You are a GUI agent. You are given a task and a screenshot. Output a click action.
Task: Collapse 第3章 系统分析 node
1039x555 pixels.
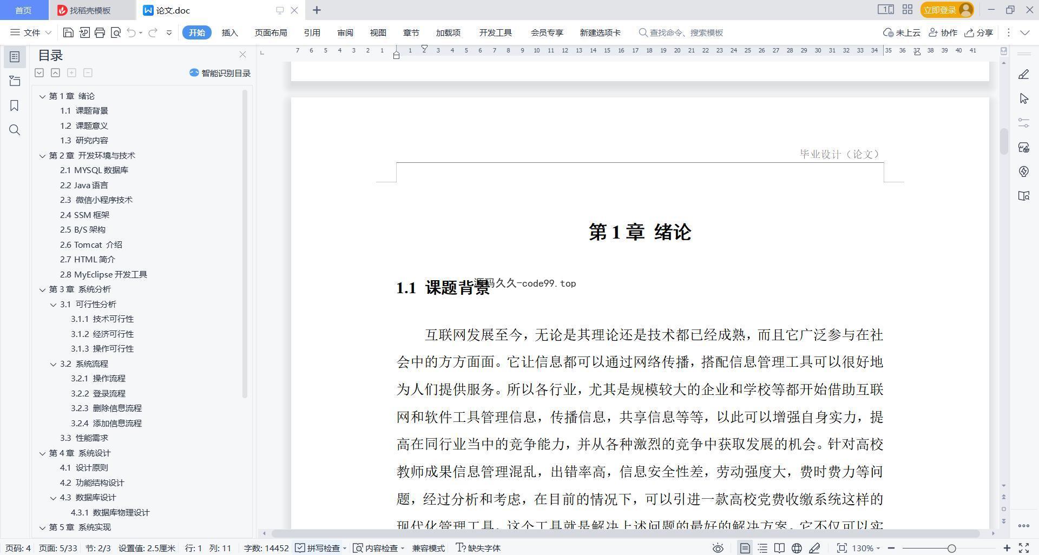[42, 289]
